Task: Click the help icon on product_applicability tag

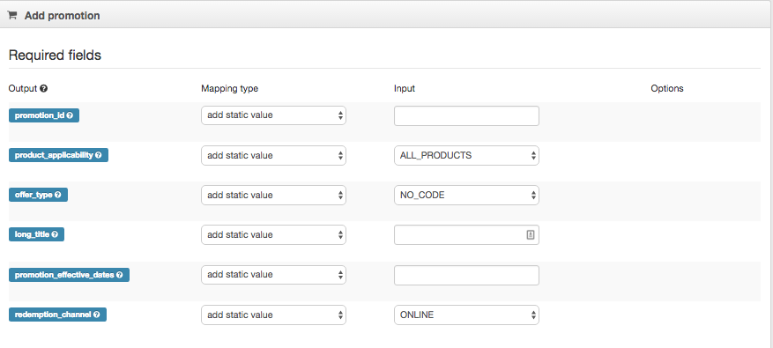Action: coord(98,155)
